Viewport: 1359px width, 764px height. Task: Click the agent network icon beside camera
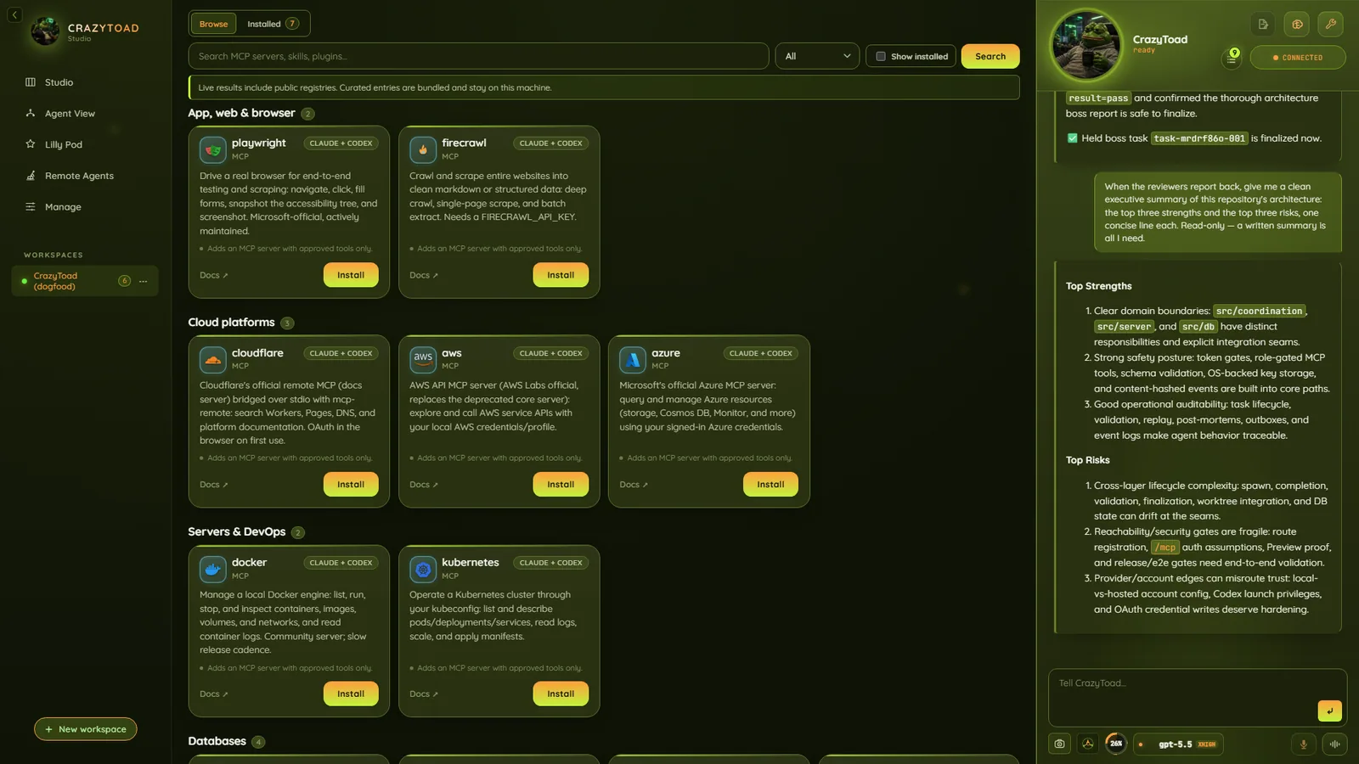pos(1088,744)
